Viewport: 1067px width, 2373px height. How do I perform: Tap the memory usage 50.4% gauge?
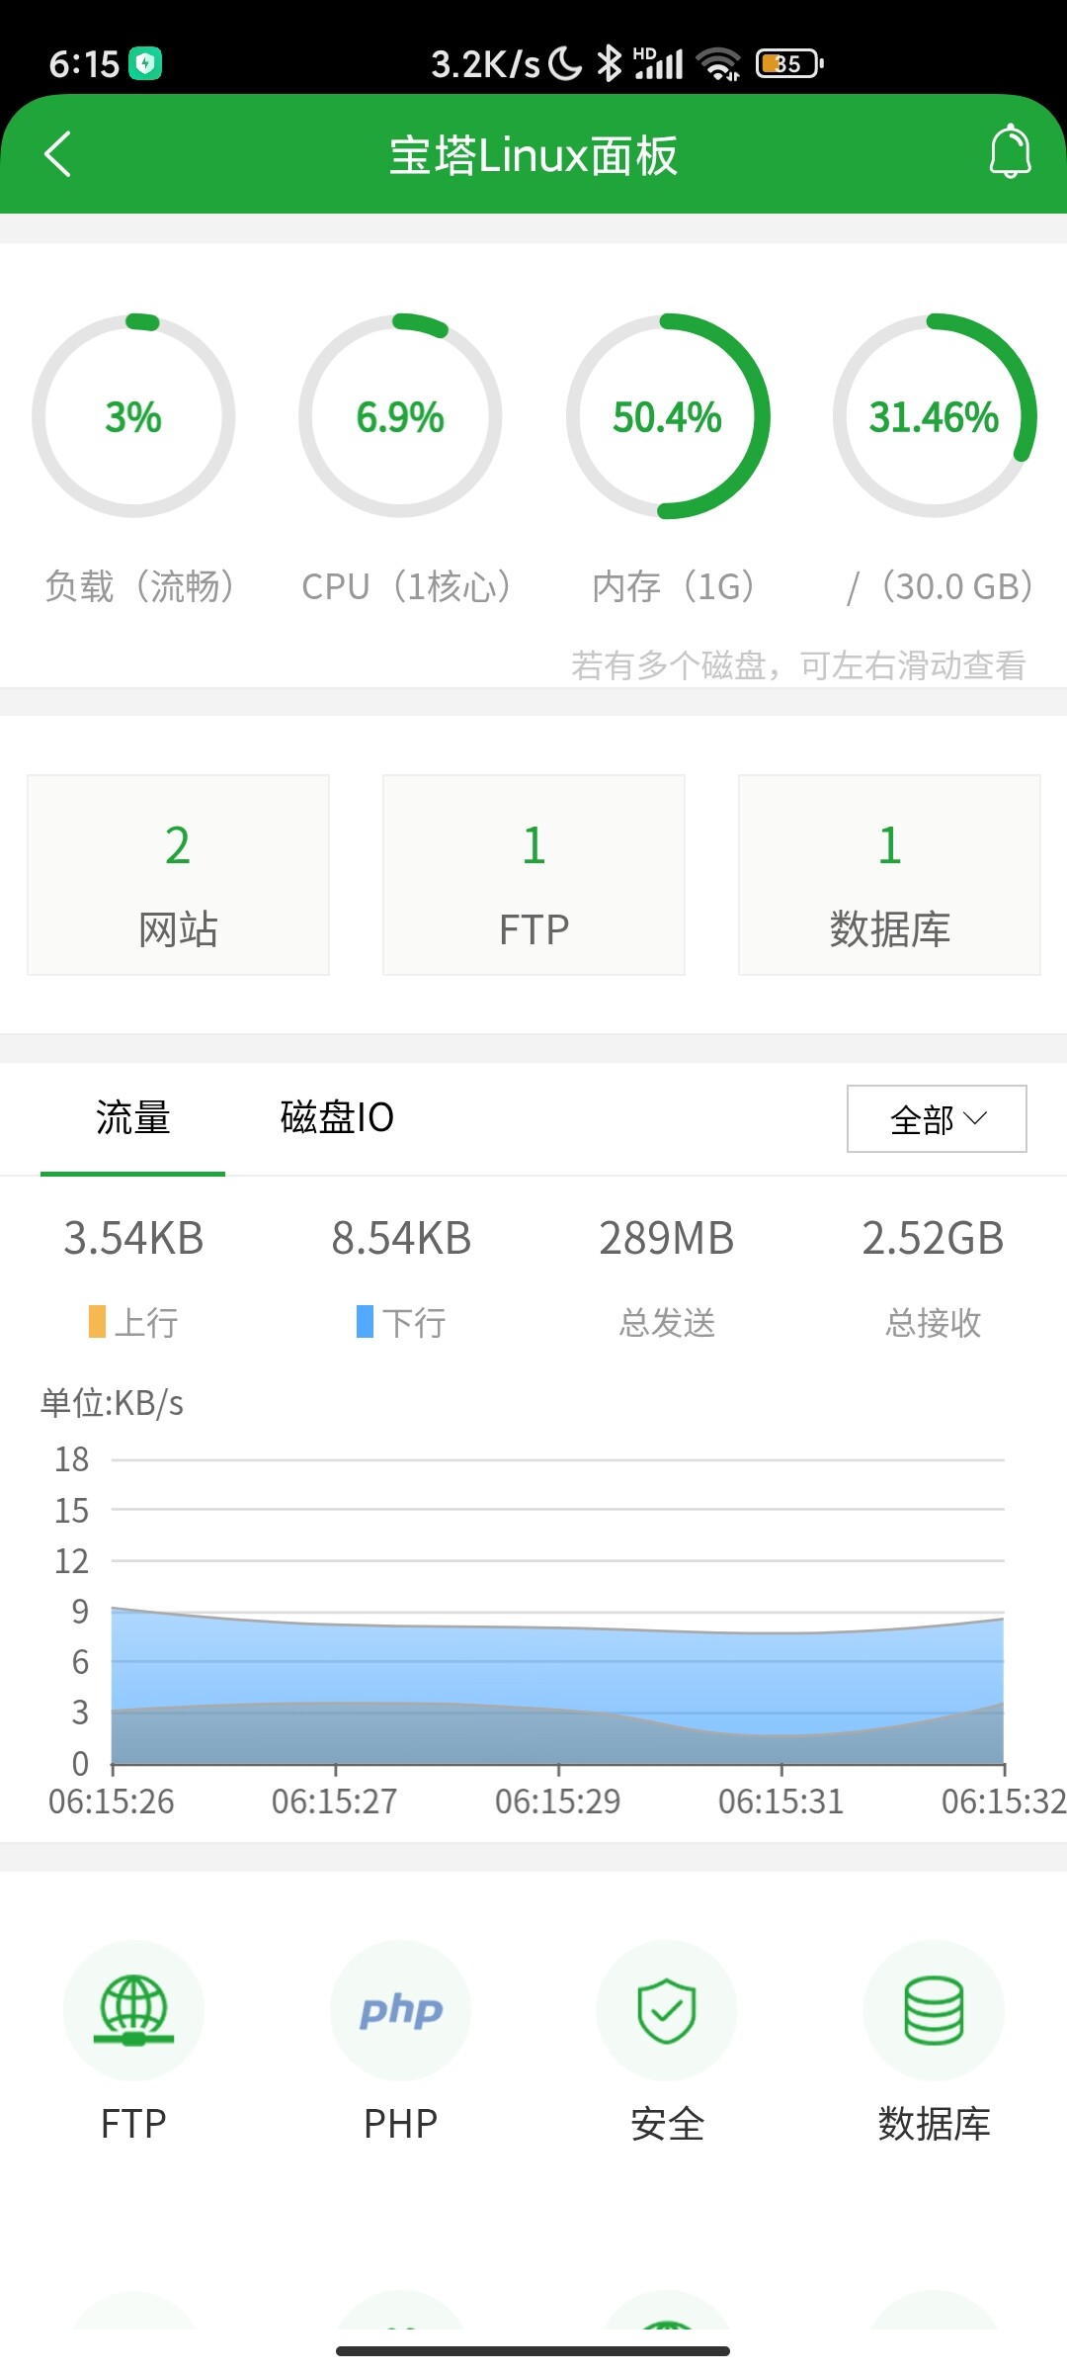pyautogui.click(x=667, y=416)
